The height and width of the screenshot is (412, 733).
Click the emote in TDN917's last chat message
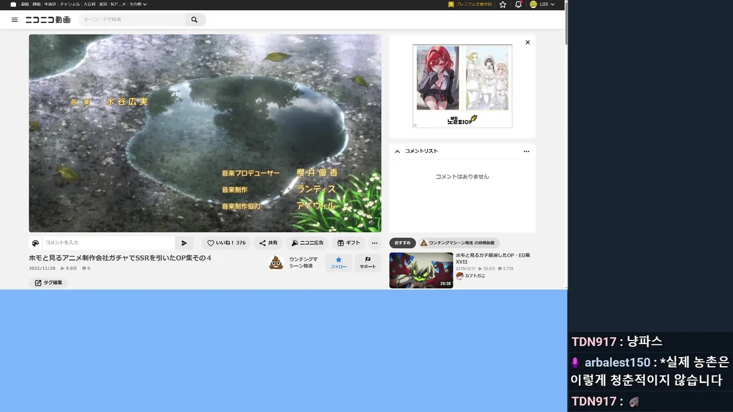pos(633,402)
